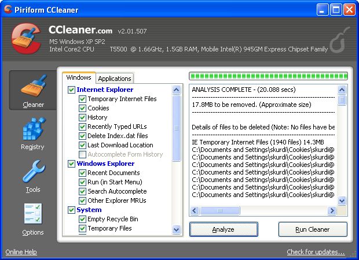Click the results vertical scrollbar thumb
Screen dimensions: 359x260
point(342,100)
